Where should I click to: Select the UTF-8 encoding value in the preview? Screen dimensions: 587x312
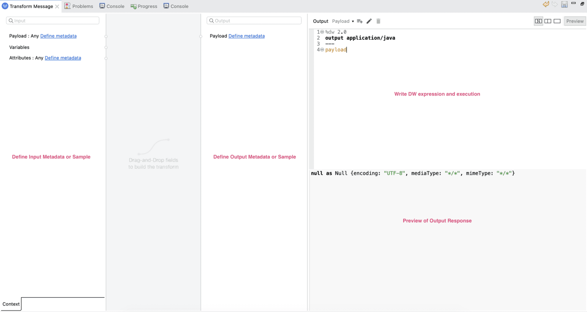pos(394,173)
